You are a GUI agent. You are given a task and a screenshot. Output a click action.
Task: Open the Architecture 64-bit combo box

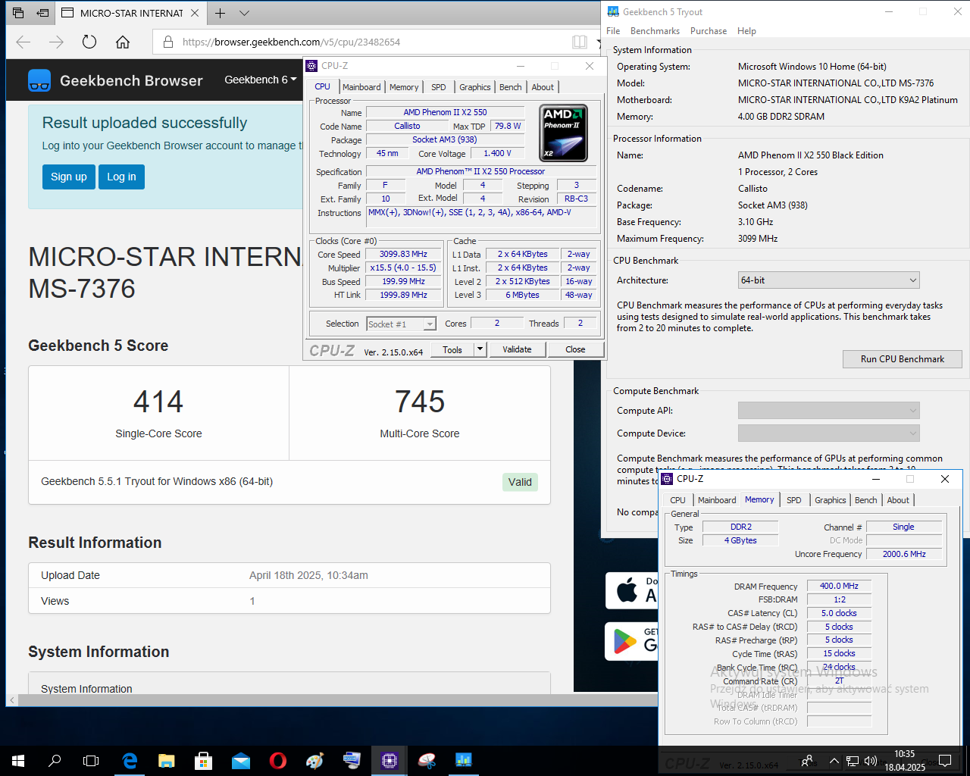828,280
